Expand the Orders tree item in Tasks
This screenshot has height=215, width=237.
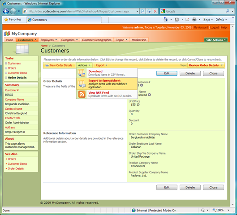point(6,68)
